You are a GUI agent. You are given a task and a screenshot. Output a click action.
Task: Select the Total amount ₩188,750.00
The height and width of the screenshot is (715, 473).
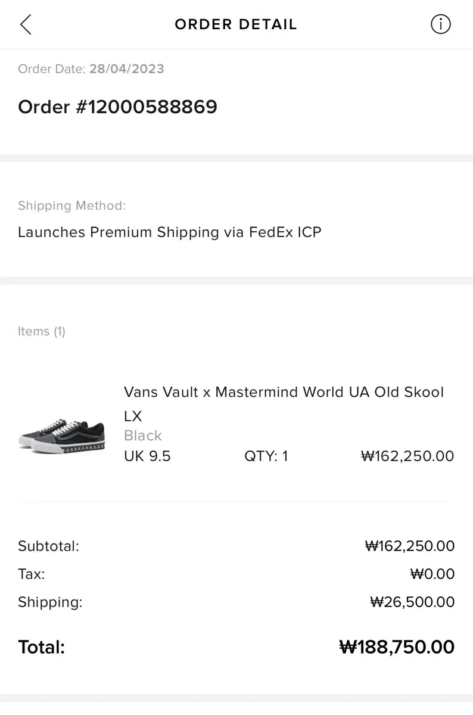(397, 647)
